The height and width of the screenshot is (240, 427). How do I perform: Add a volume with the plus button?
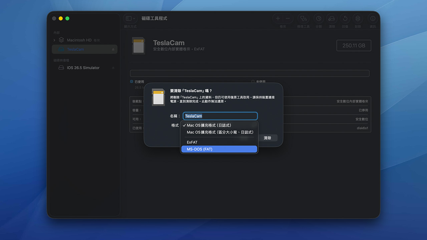[278, 19]
